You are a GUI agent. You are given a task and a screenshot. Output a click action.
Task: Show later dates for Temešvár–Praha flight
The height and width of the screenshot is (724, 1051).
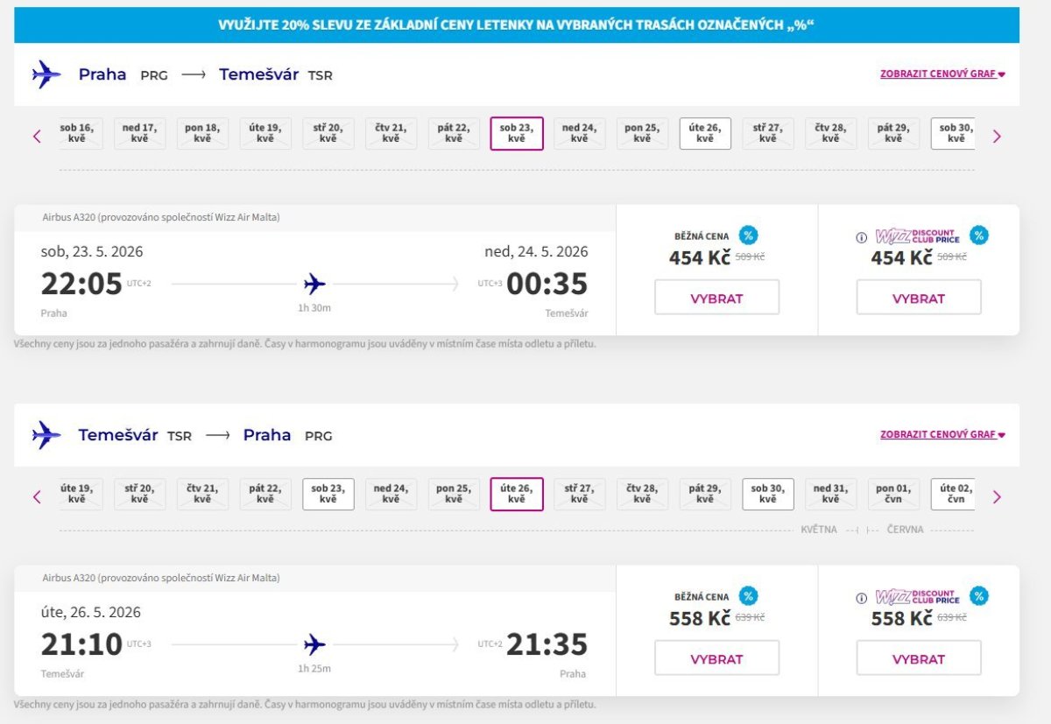click(x=997, y=496)
